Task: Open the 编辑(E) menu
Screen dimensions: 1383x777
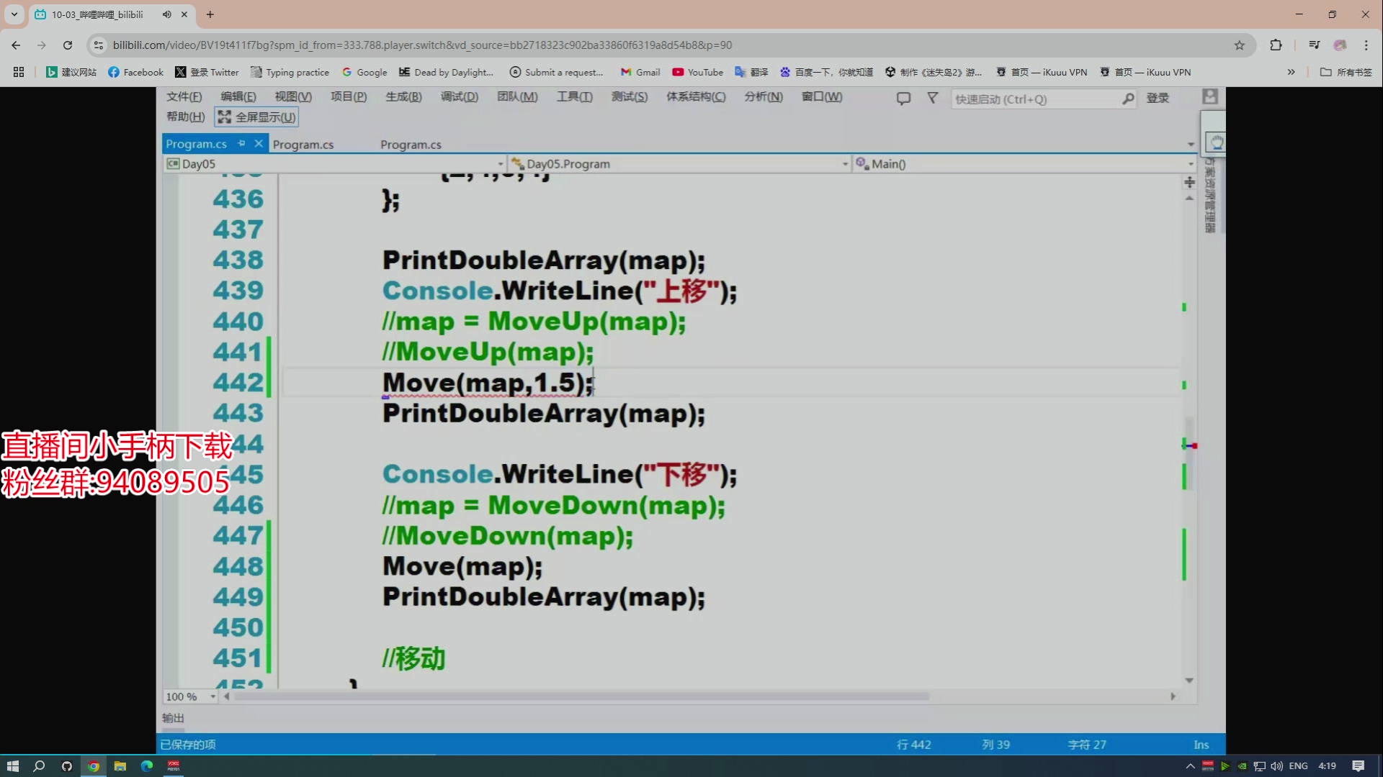Action: pyautogui.click(x=238, y=96)
